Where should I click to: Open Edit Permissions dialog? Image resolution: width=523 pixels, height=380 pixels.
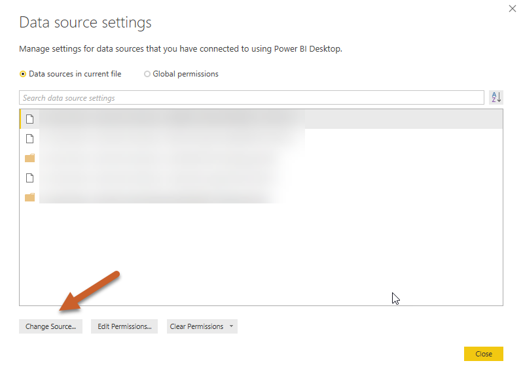[124, 326]
